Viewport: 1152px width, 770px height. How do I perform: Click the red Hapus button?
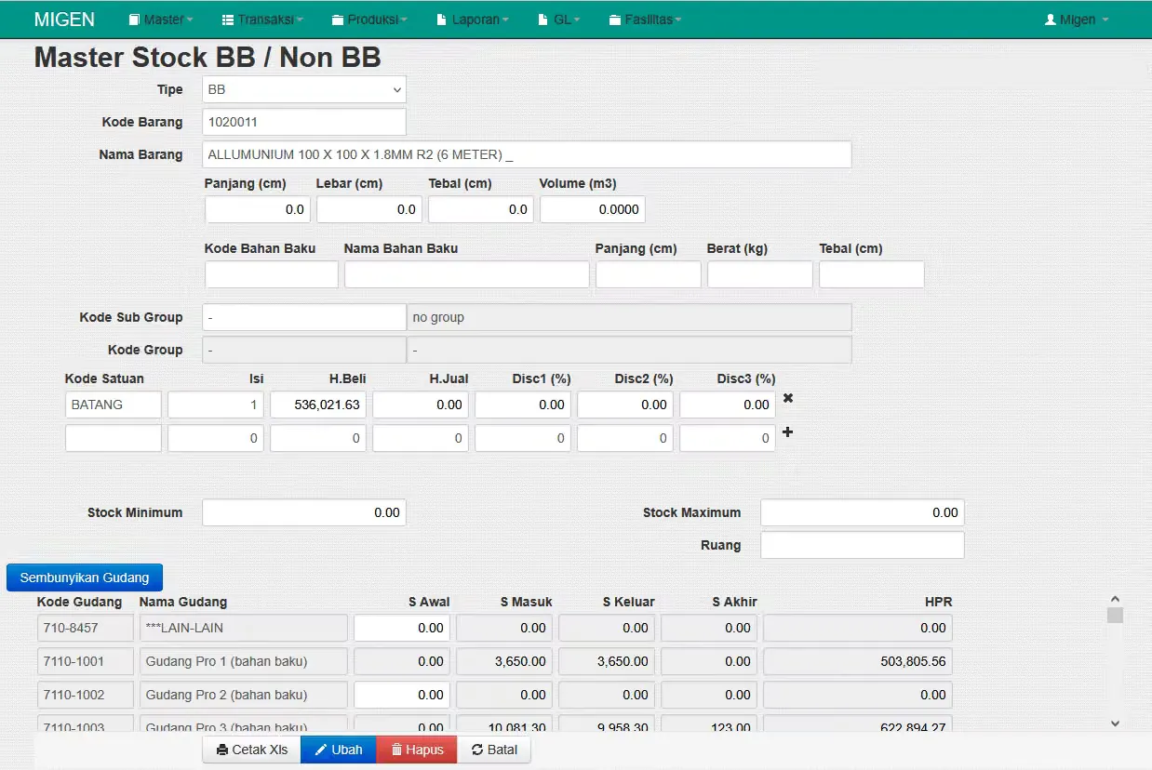coord(416,750)
